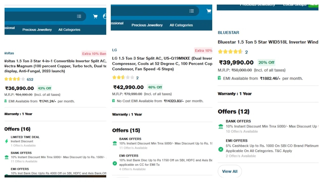This screenshot has height=182, width=323.
Task: Click the 43% Off discount tag
Action: (x=45, y=88)
